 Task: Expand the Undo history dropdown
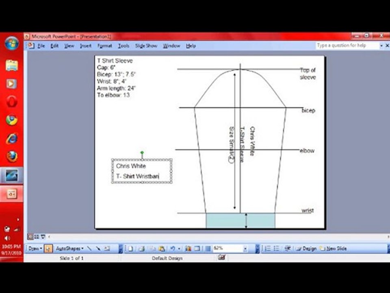179,248
